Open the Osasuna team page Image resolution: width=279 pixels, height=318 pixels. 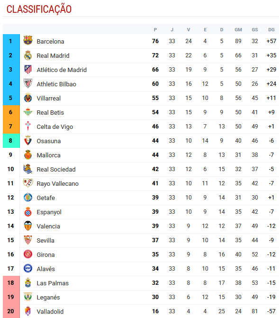(49, 141)
